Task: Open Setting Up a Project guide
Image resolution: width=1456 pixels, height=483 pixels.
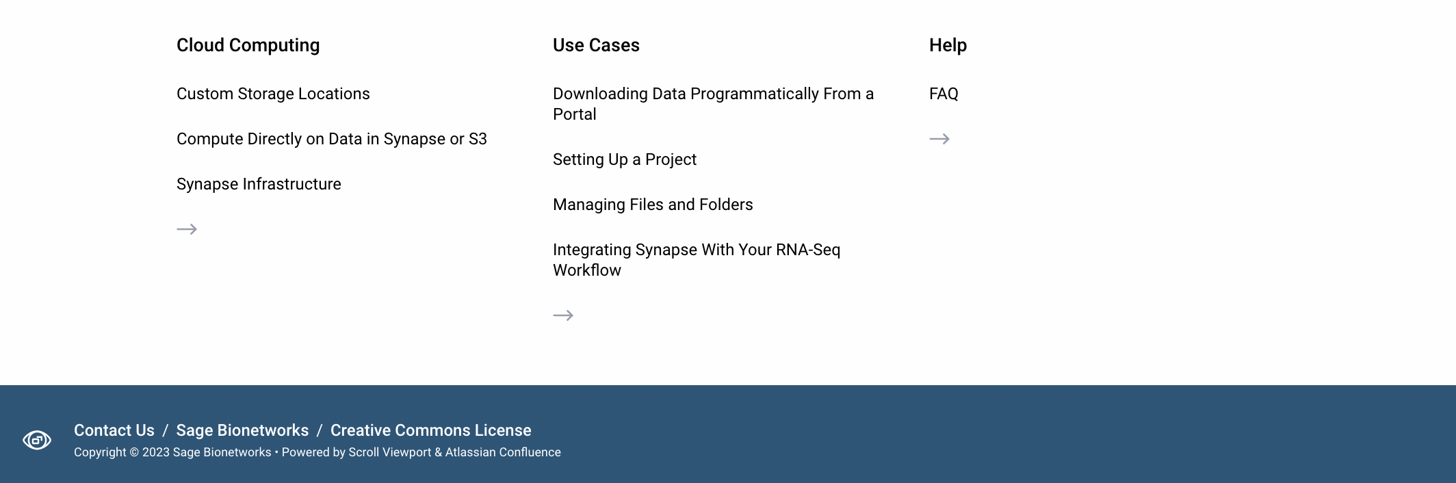Action: click(x=625, y=159)
